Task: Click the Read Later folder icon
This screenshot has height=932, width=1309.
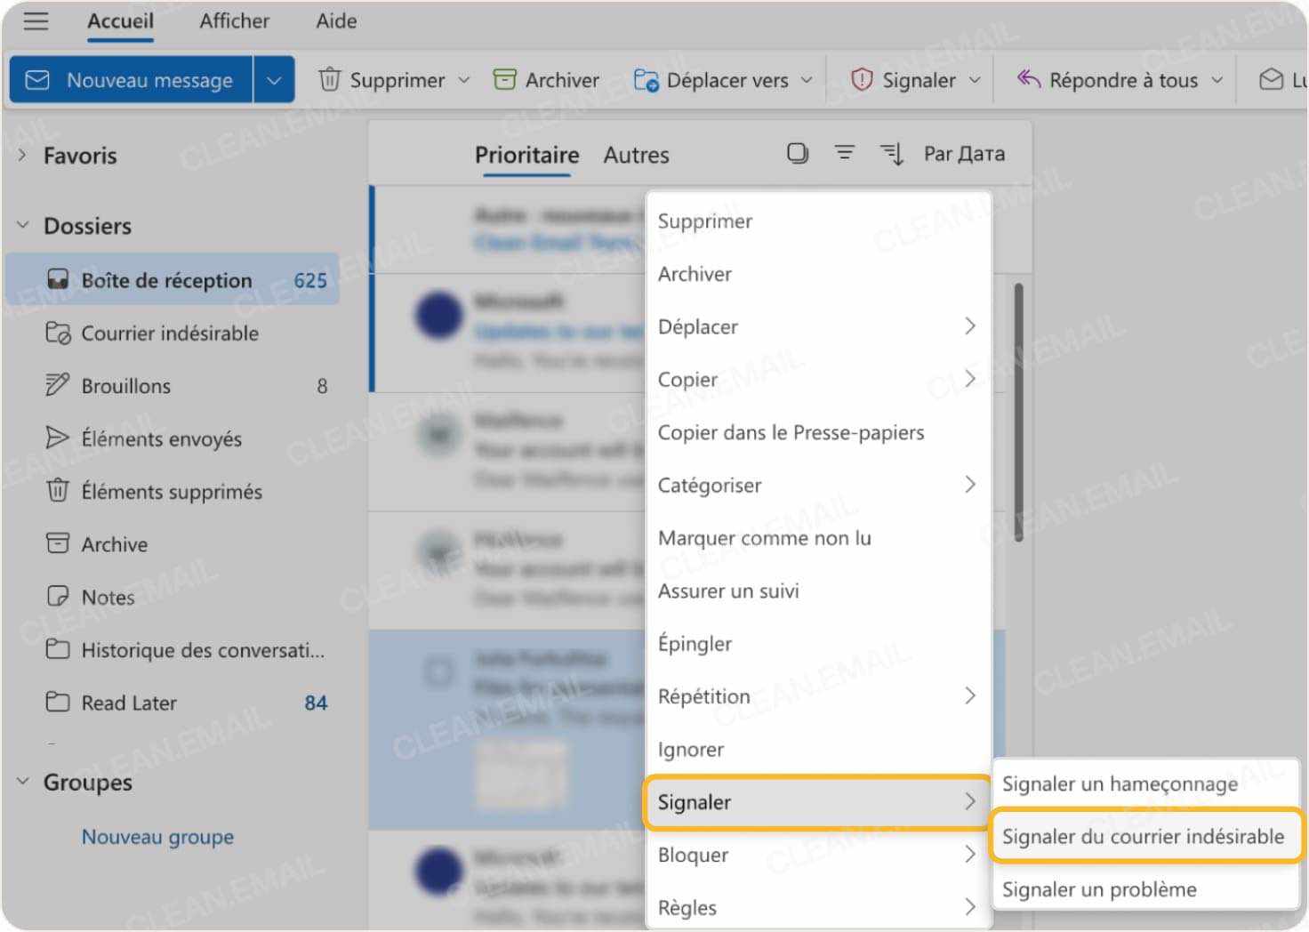Action: pos(57,703)
